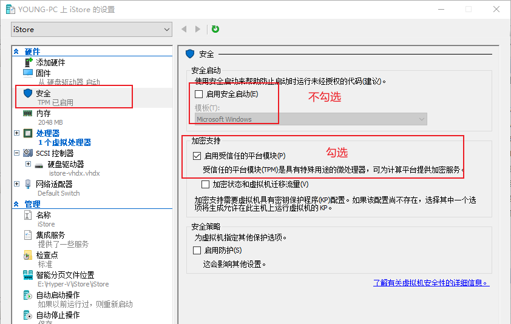Click the 1 个虚拟处理器 text
This screenshot has width=511, height=324.
click(x=64, y=142)
